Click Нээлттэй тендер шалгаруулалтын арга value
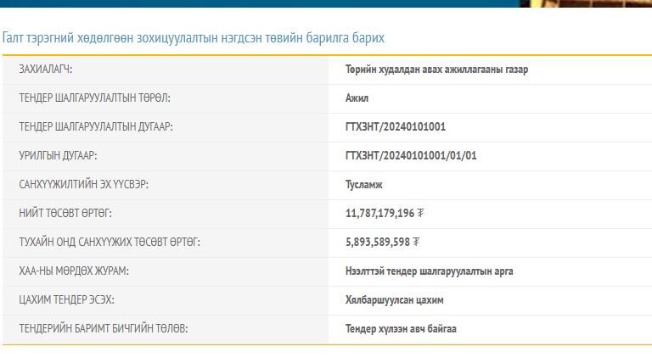652x363 pixels. tap(429, 271)
